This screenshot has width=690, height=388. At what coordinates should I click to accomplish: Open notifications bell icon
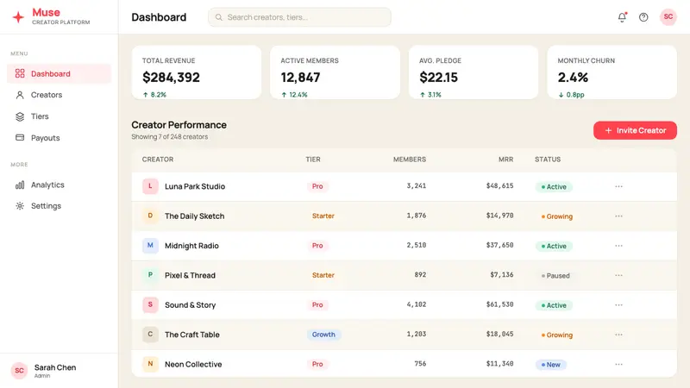point(622,17)
